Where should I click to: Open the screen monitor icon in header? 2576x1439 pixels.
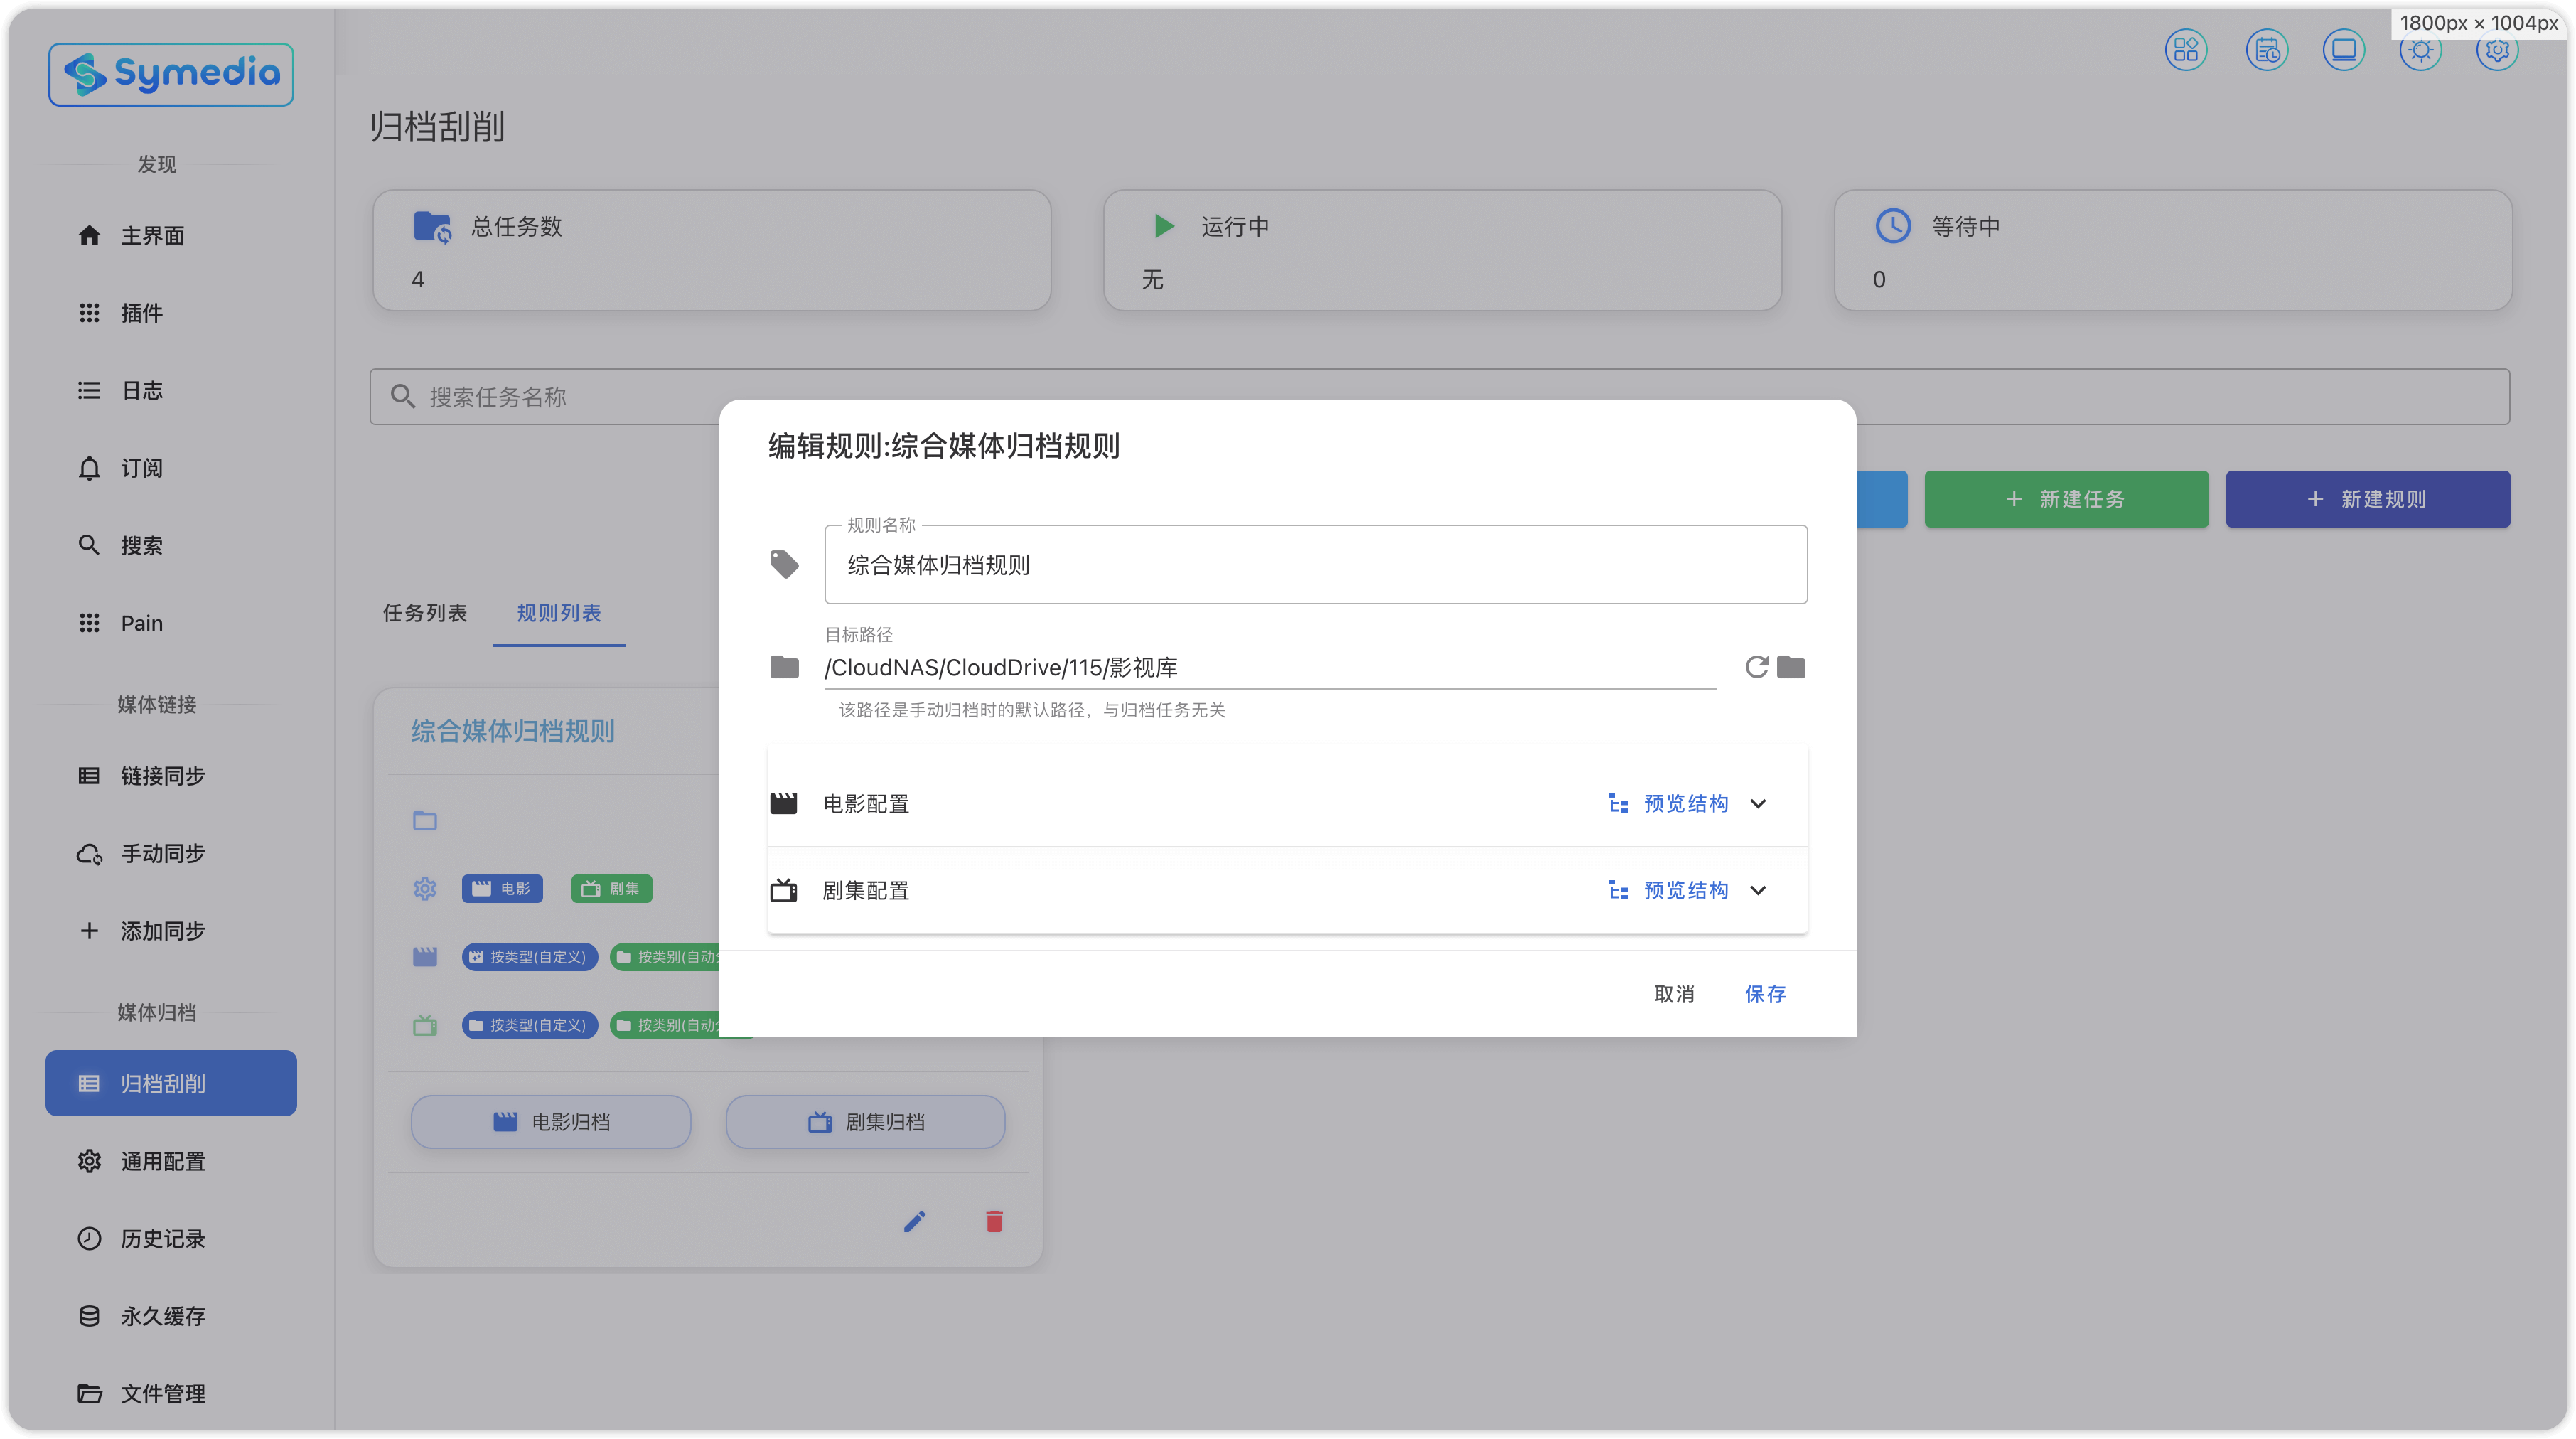click(2343, 50)
